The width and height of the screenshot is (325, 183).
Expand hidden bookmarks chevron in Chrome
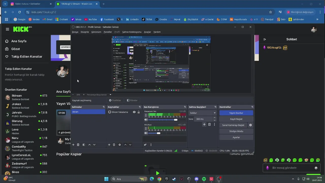[317, 19]
